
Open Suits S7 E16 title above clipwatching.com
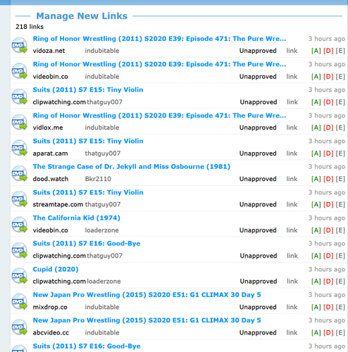point(87,244)
